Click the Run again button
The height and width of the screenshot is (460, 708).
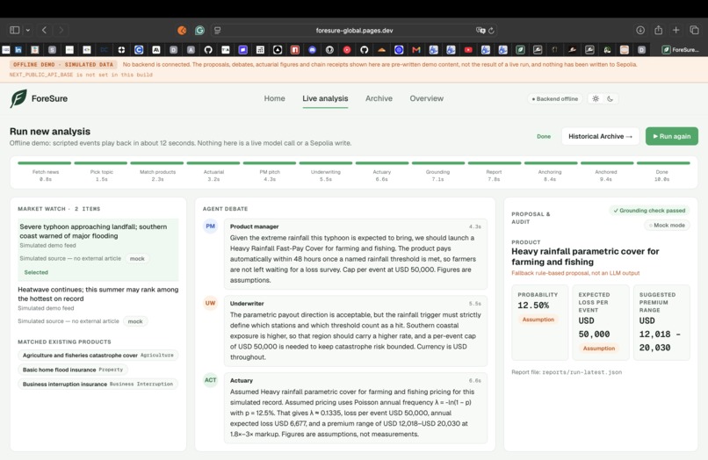[672, 136]
